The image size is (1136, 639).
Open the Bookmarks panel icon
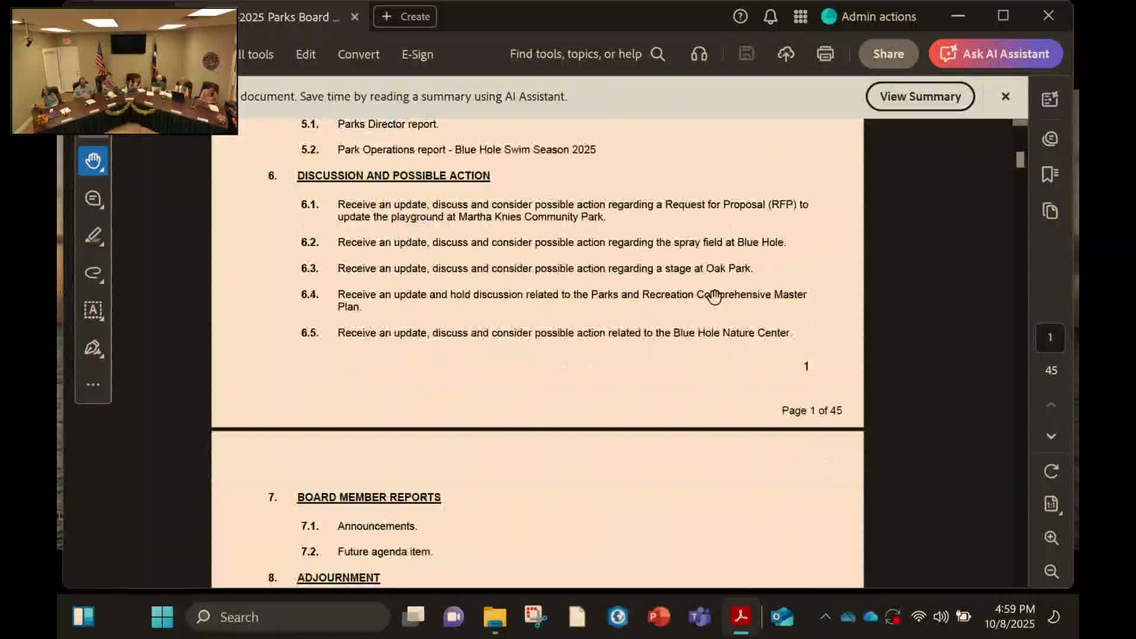coord(1050,174)
